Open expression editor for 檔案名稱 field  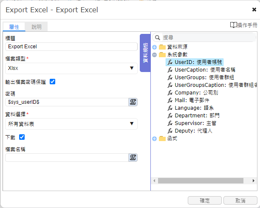pyautogui.click(x=133, y=158)
